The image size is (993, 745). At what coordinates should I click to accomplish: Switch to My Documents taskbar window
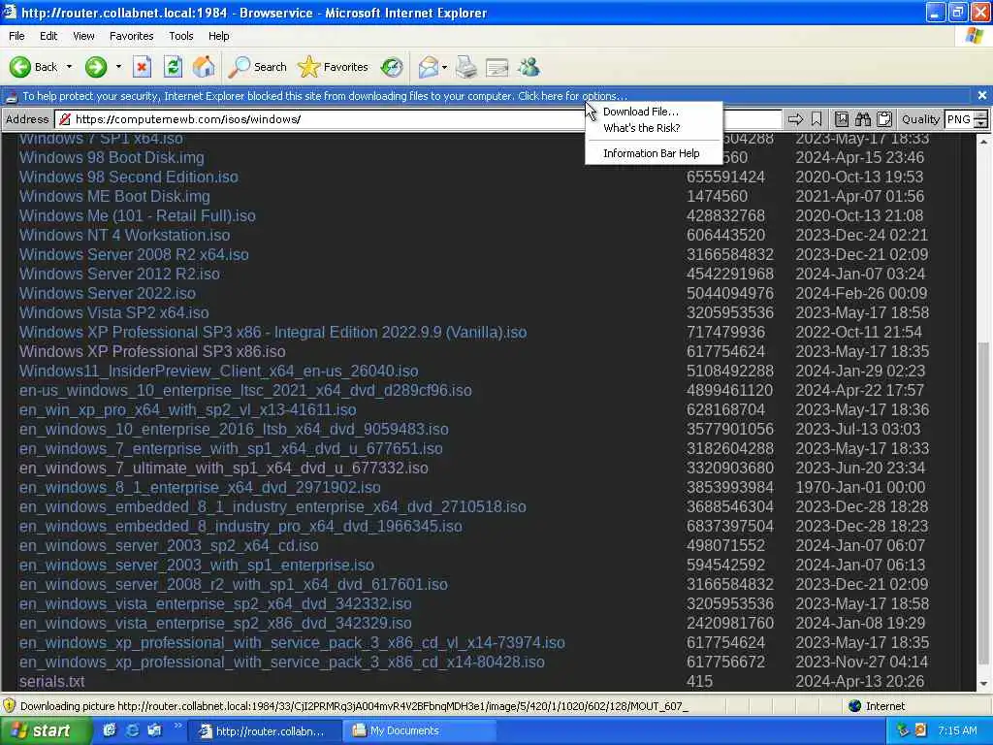click(x=419, y=731)
